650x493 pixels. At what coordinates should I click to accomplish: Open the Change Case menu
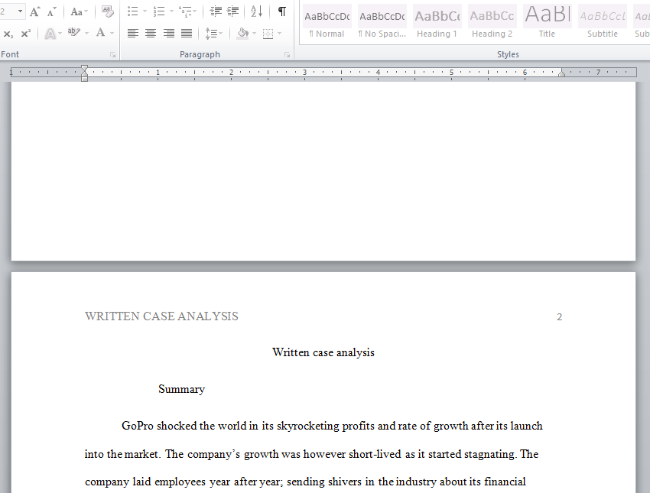pyautogui.click(x=79, y=11)
